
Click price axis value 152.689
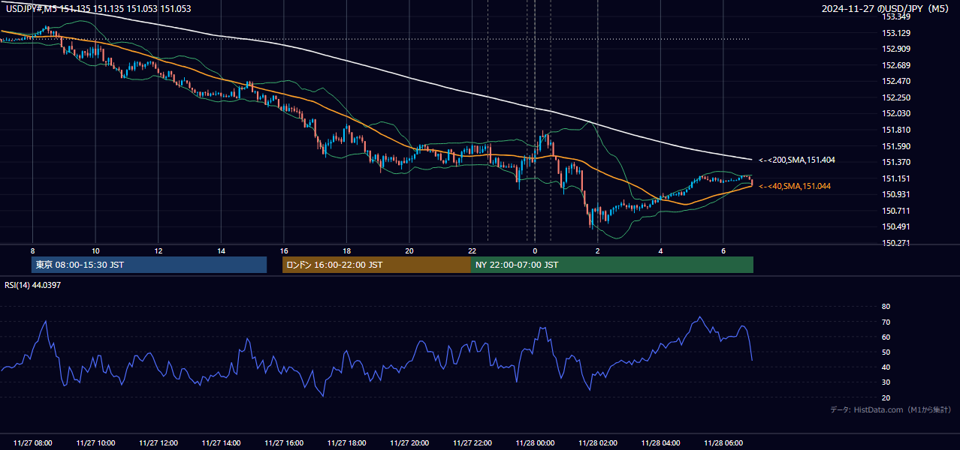(x=896, y=65)
